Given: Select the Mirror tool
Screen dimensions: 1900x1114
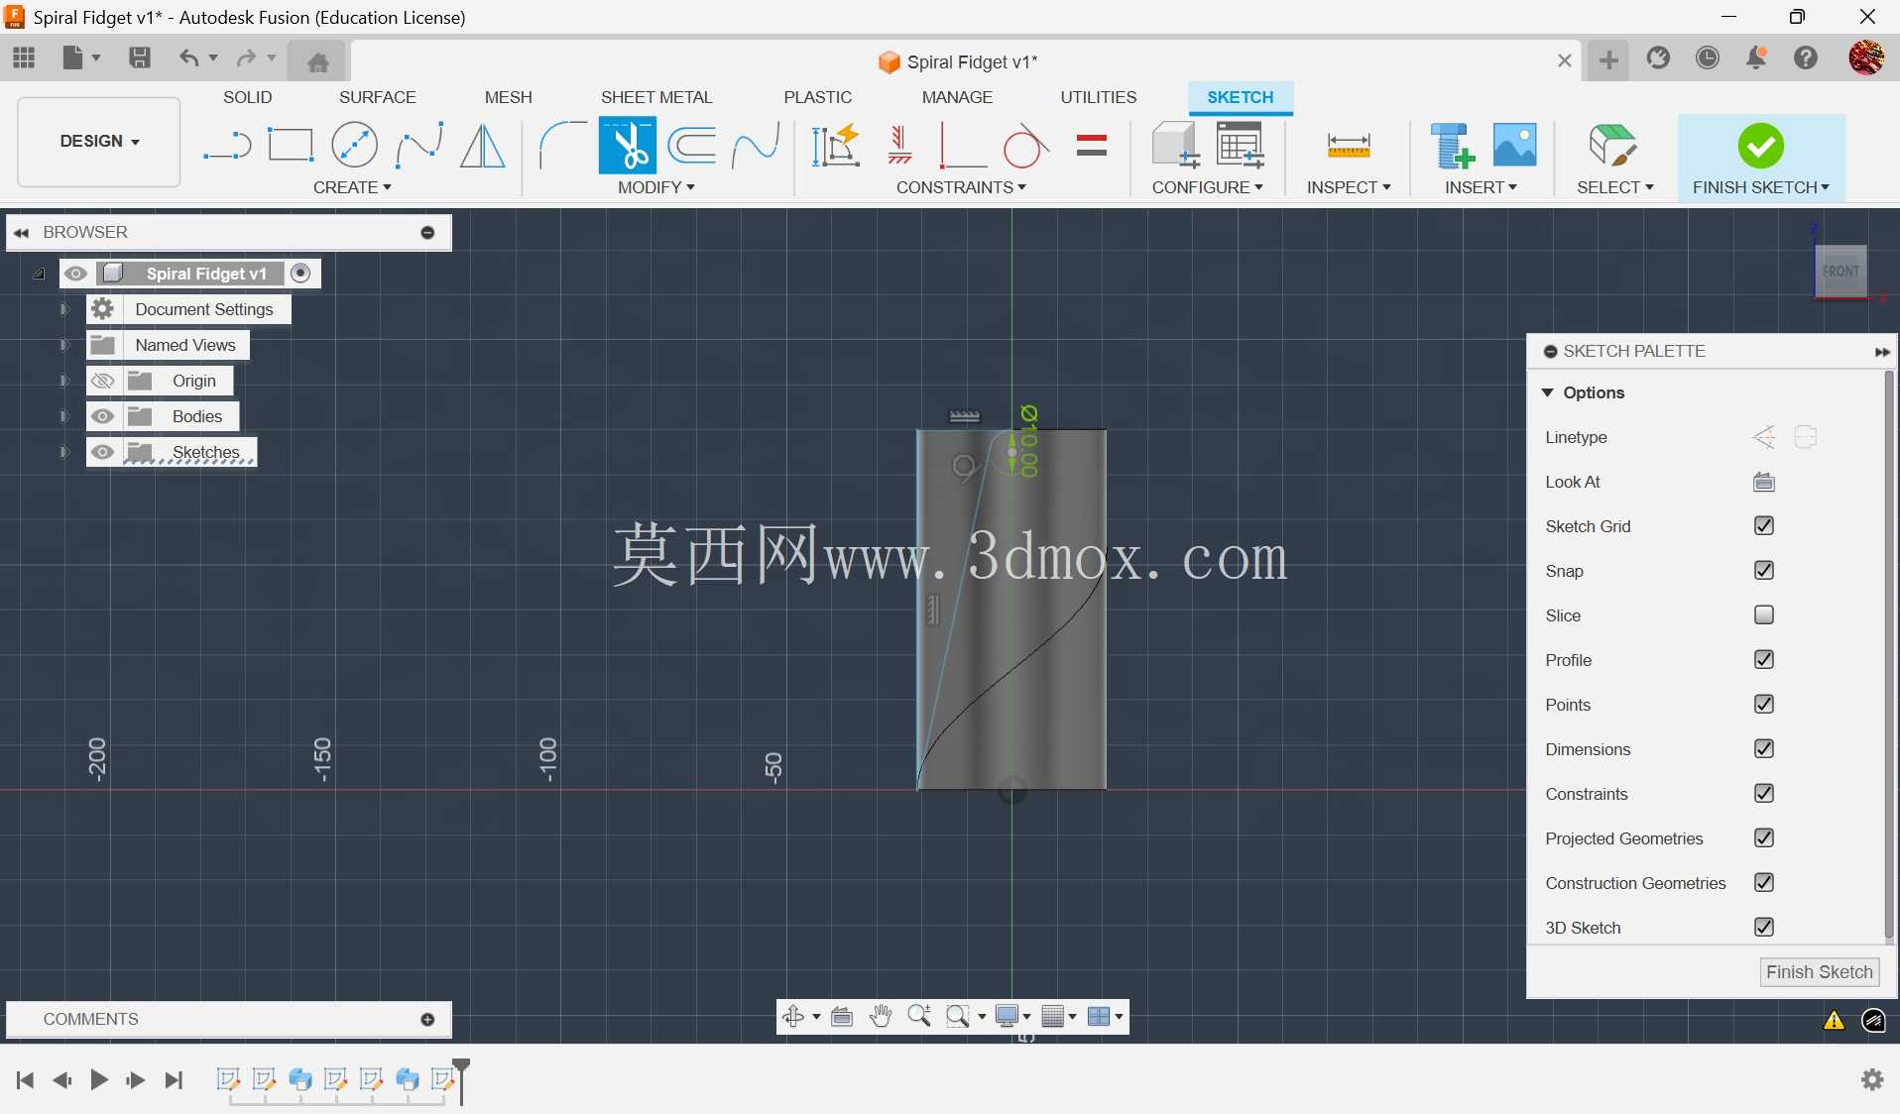Looking at the screenshot, I should 482,146.
